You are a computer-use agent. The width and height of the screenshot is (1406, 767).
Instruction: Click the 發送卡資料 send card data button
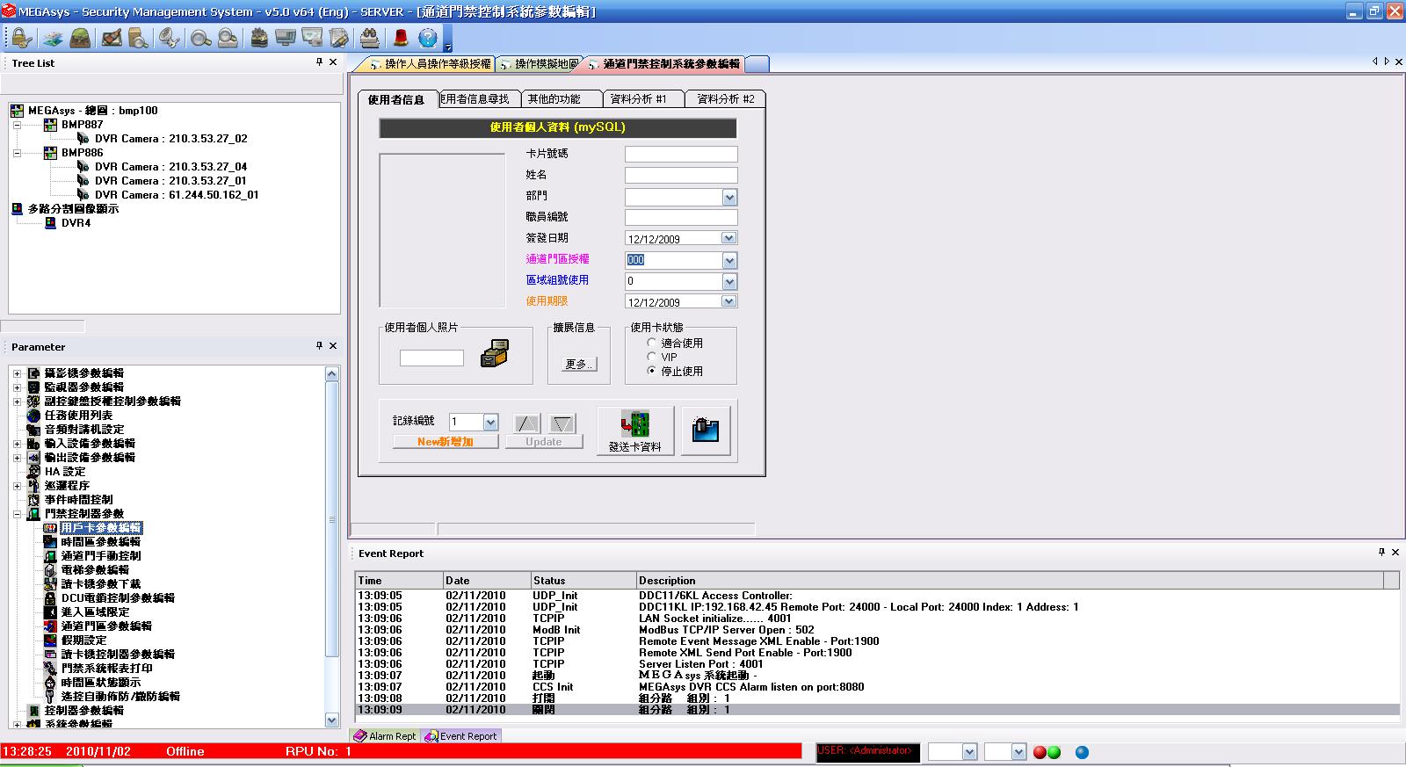coord(635,431)
